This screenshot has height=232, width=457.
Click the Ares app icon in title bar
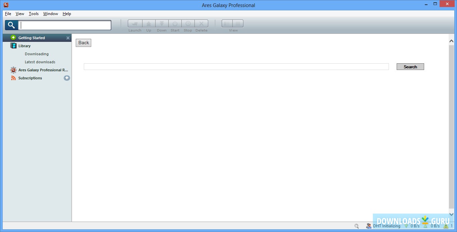pyautogui.click(x=6, y=5)
